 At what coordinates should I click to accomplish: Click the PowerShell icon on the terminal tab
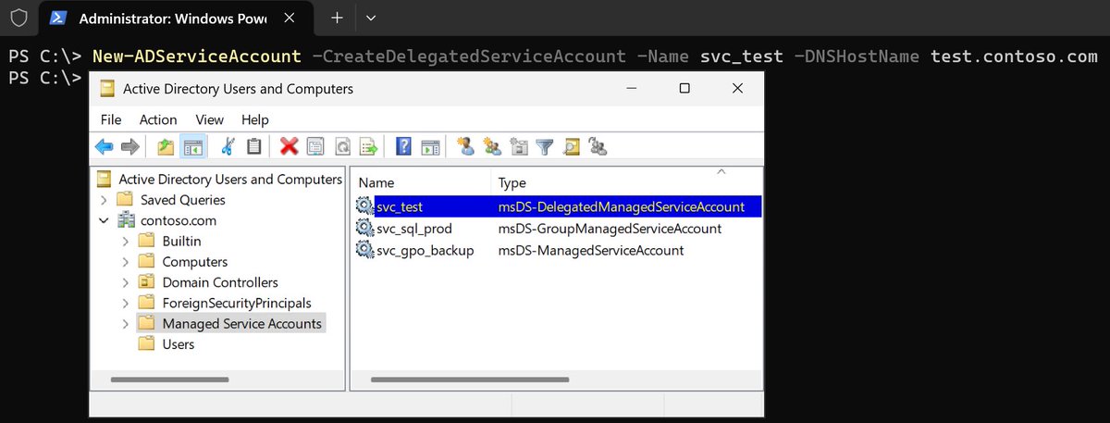pyautogui.click(x=57, y=18)
